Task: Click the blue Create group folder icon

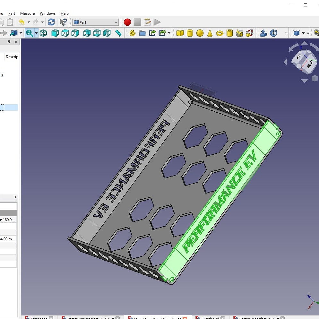Action: (142, 33)
